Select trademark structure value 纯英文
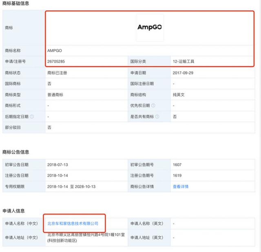The image size is (261, 252). (x=179, y=95)
